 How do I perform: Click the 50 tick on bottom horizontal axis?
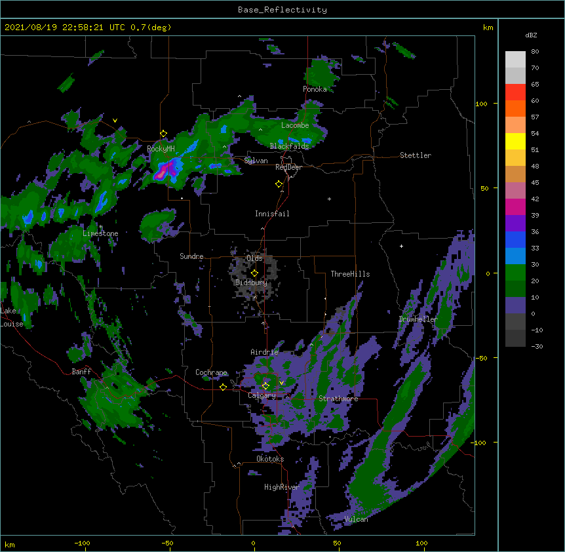coord(337,543)
